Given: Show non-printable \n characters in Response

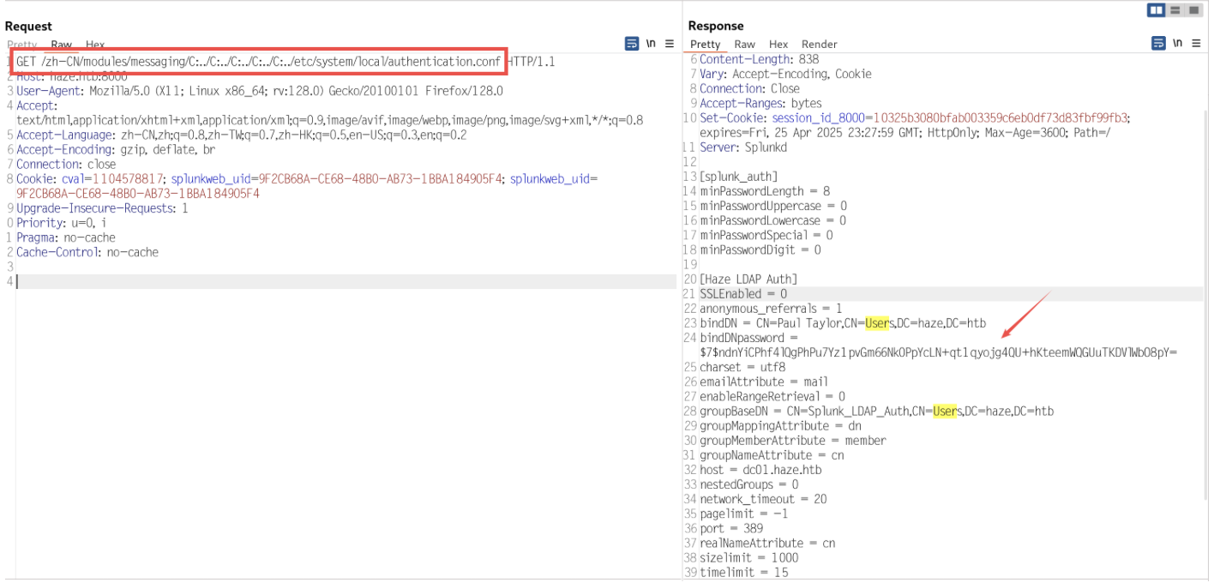Looking at the screenshot, I should pos(1177,43).
